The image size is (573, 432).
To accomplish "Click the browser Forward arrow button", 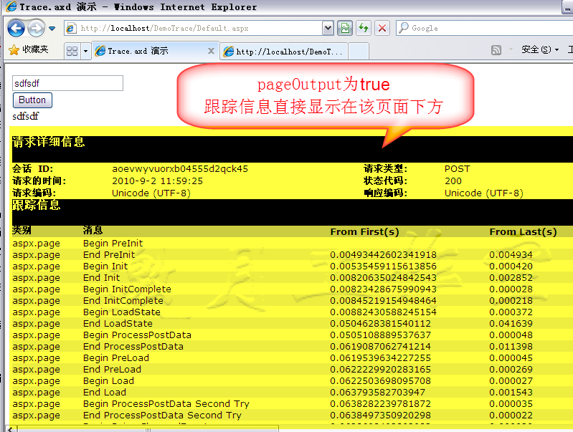I will [36, 29].
